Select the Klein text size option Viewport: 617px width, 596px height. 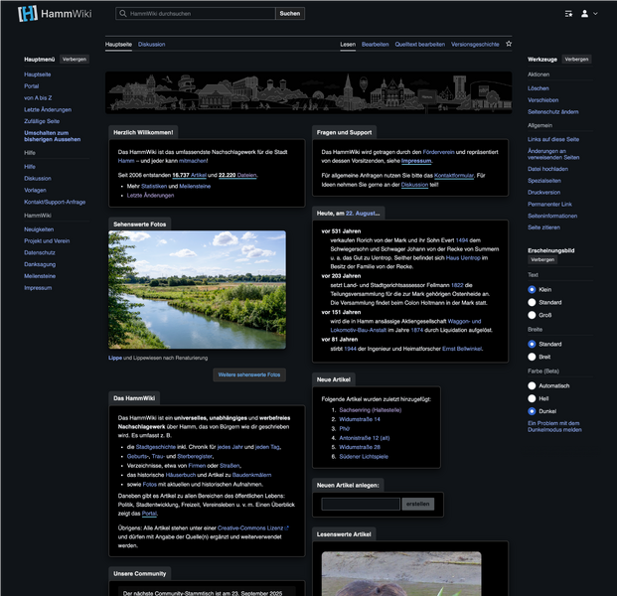click(532, 288)
